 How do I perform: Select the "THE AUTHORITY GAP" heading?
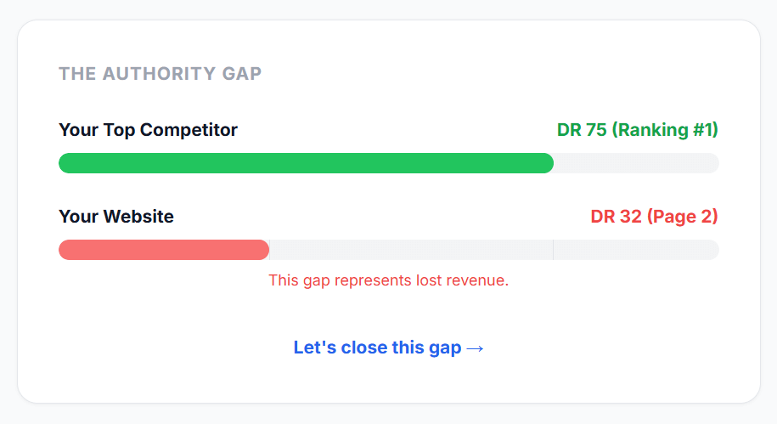coord(160,74)
